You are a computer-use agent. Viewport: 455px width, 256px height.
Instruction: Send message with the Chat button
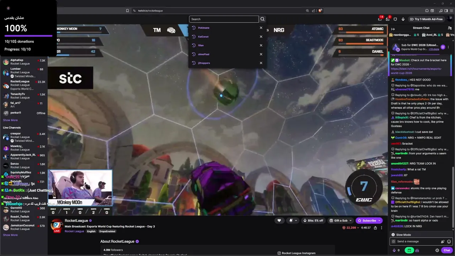(x=447, y=250)
